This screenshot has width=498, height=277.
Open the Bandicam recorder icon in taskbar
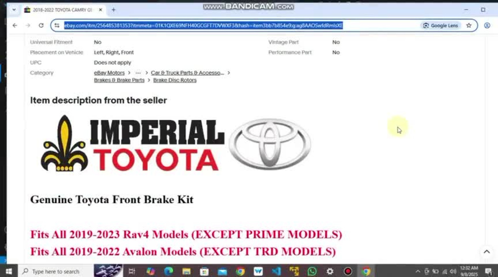coord(348,272)
